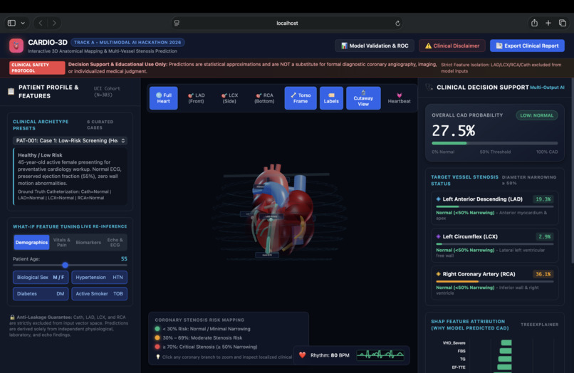
Task: Show the tab overview icon
Action: tap(563, 23)
